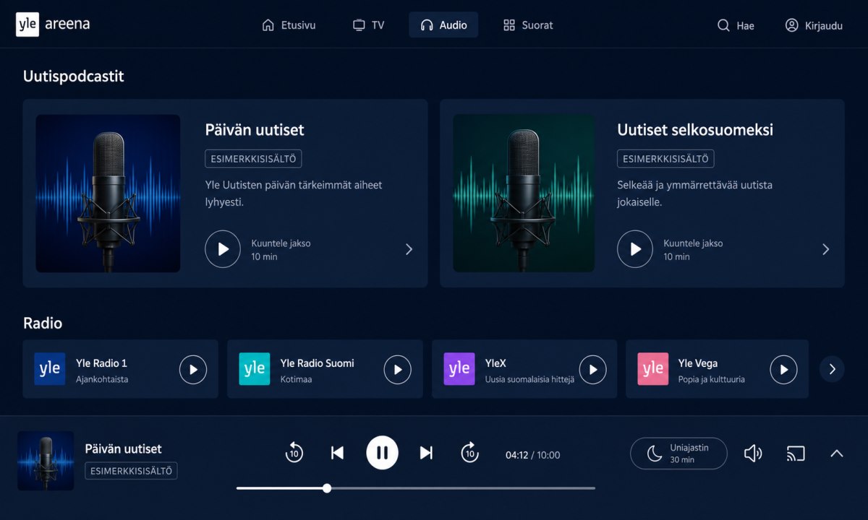Open the Päivän uutiset microphone cover image
The height and width of the screenshot is (520, 868).
[x=108, y=194]
